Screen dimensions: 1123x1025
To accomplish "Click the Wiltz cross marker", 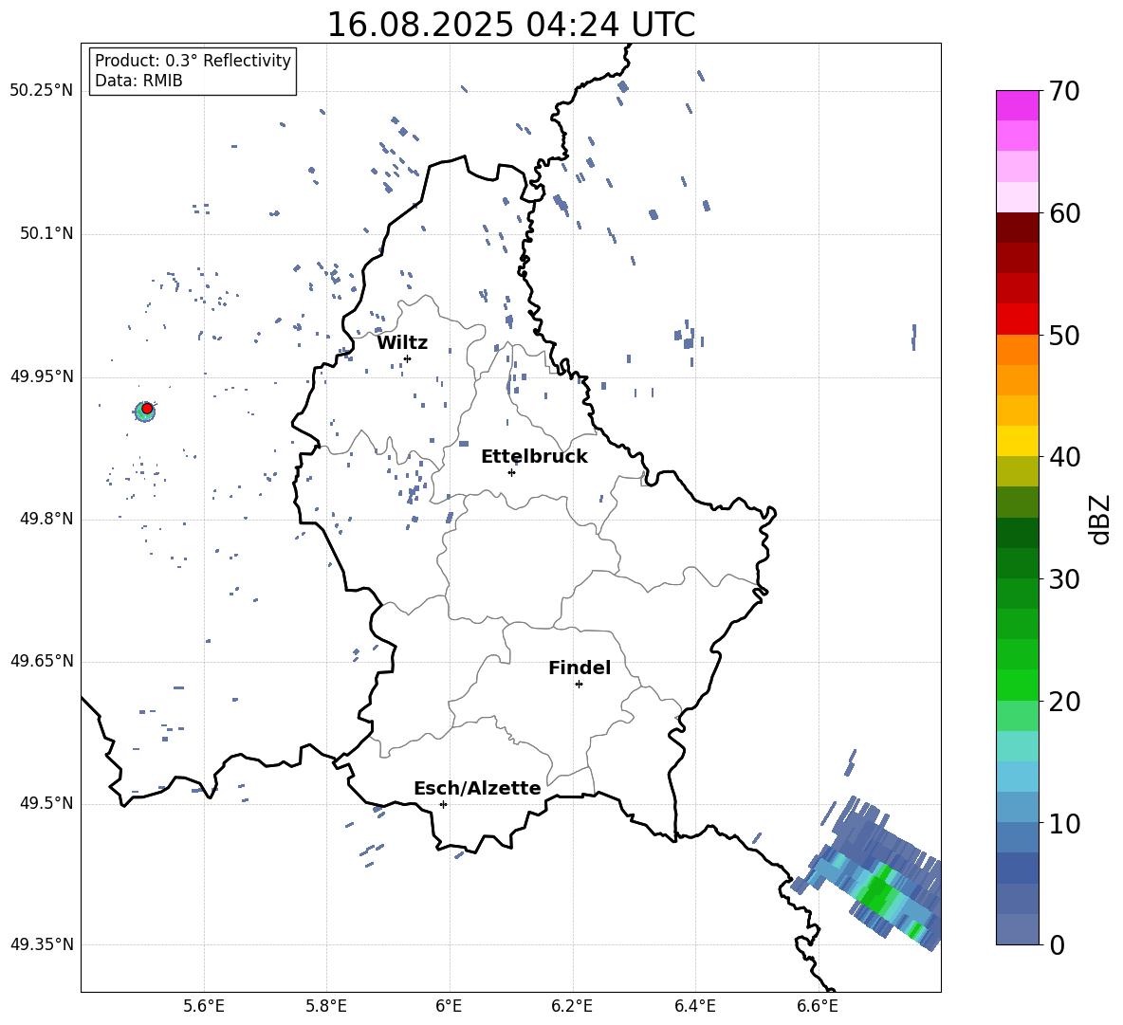I will tap(407, 358).
